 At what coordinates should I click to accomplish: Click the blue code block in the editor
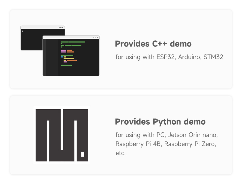tap(62, 57)
